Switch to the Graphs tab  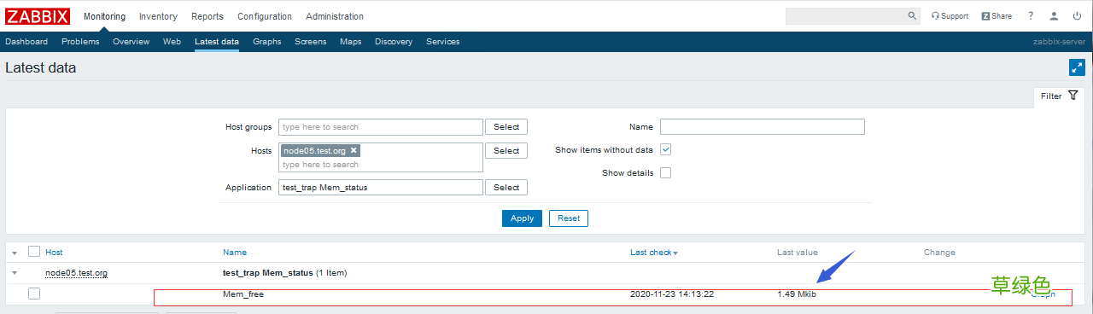(x=267, y=42)
